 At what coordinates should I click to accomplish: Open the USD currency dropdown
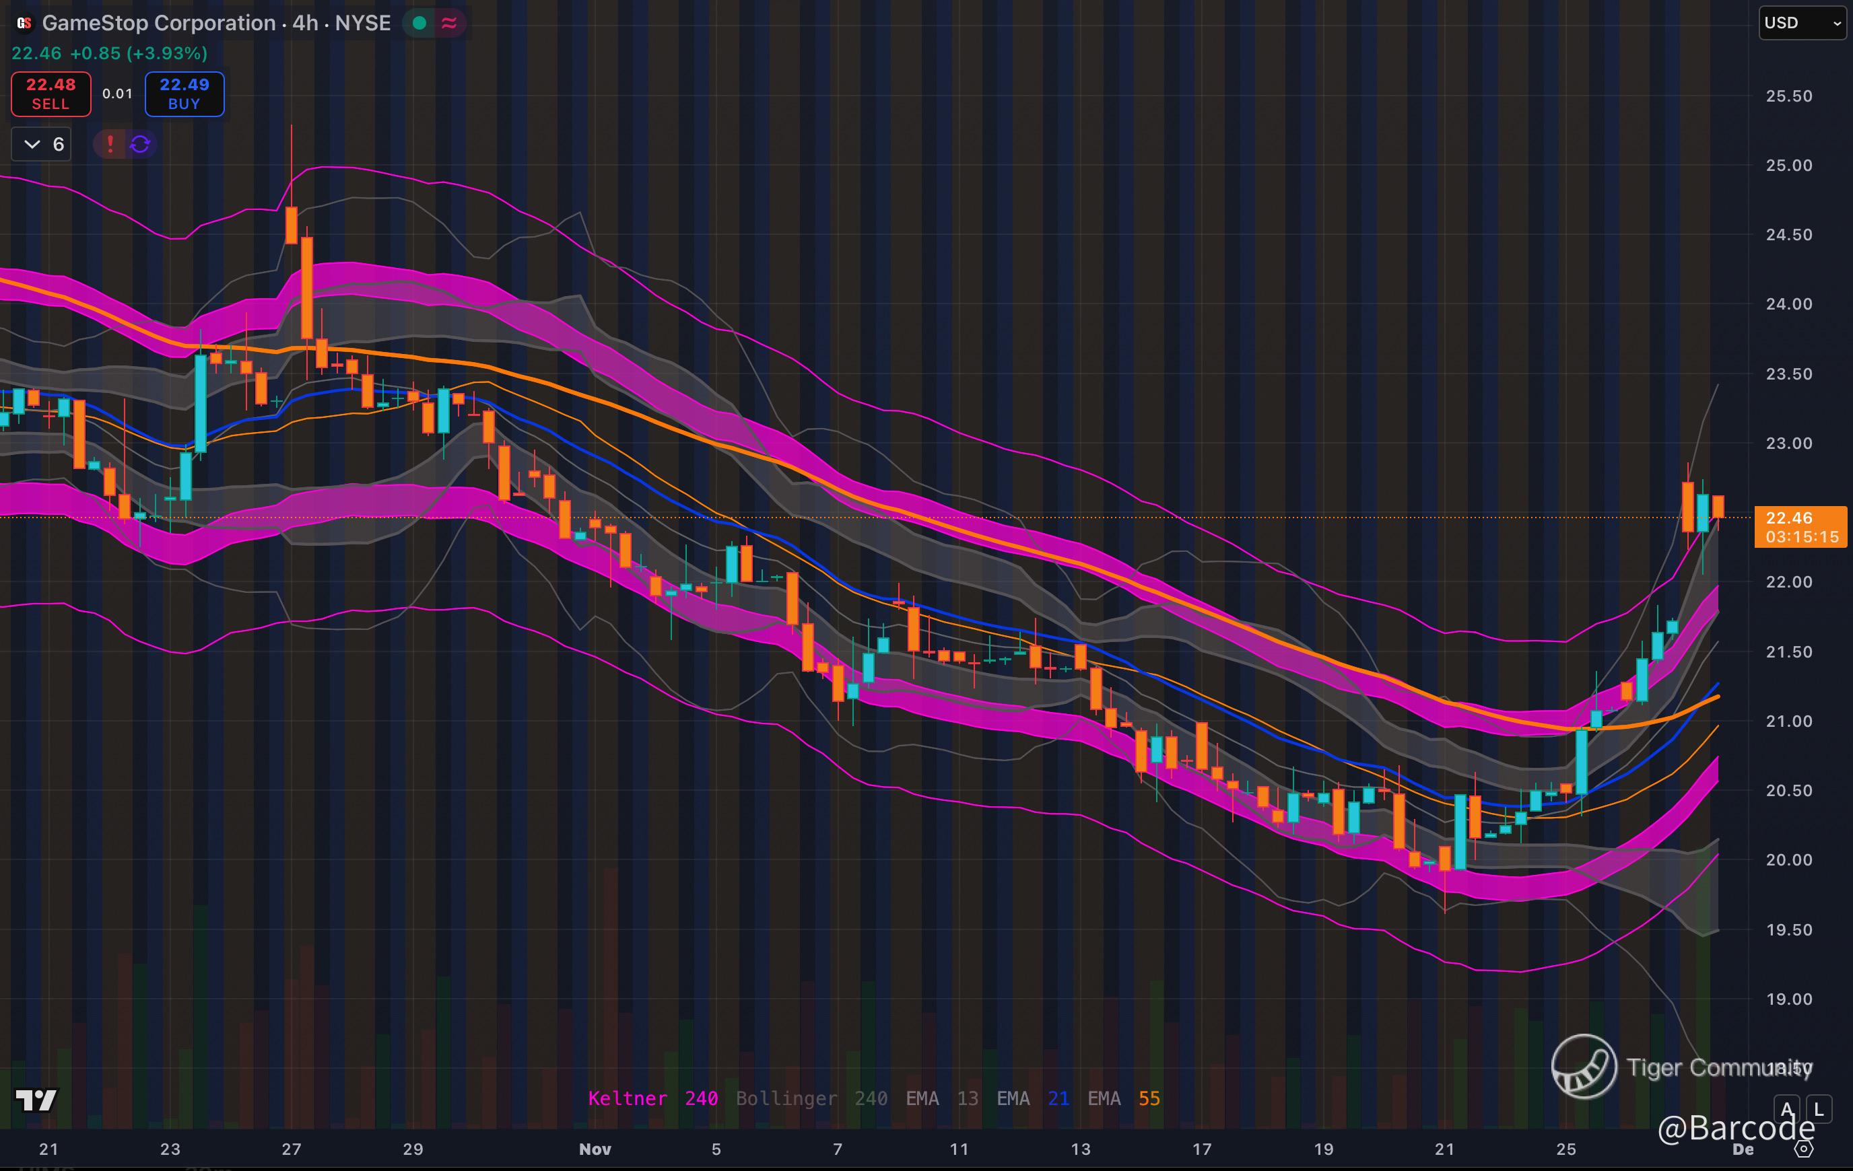tap(1801, 23)
